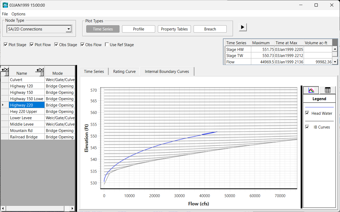The image size is (340, 212).
Task: Click the X clear icon in Name header
Action: pyautogui.click(x=42, y=70)
